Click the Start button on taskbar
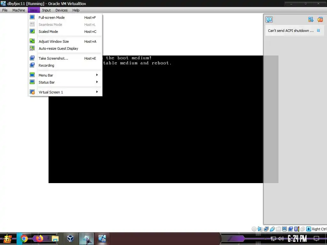The image size is (327, 245). tap(8, 239)
